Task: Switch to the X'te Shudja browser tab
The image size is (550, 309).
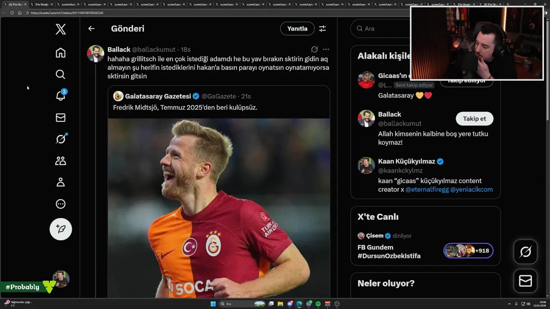Action: 42,4
